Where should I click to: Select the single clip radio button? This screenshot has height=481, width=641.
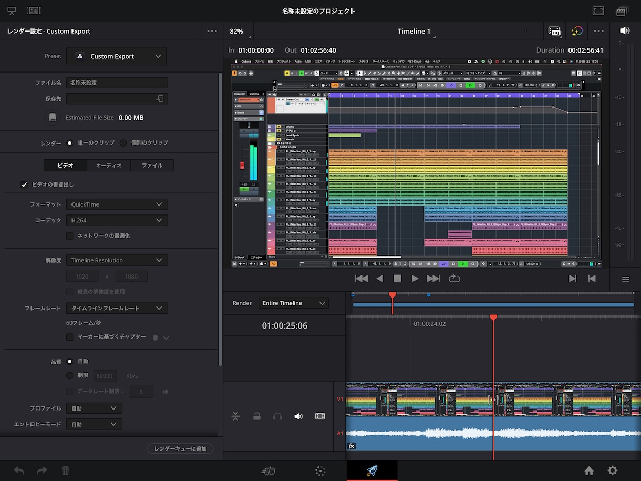69,143
